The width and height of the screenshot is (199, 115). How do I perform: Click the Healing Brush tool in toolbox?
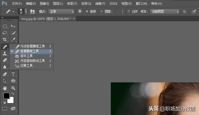tap(5, 47)
